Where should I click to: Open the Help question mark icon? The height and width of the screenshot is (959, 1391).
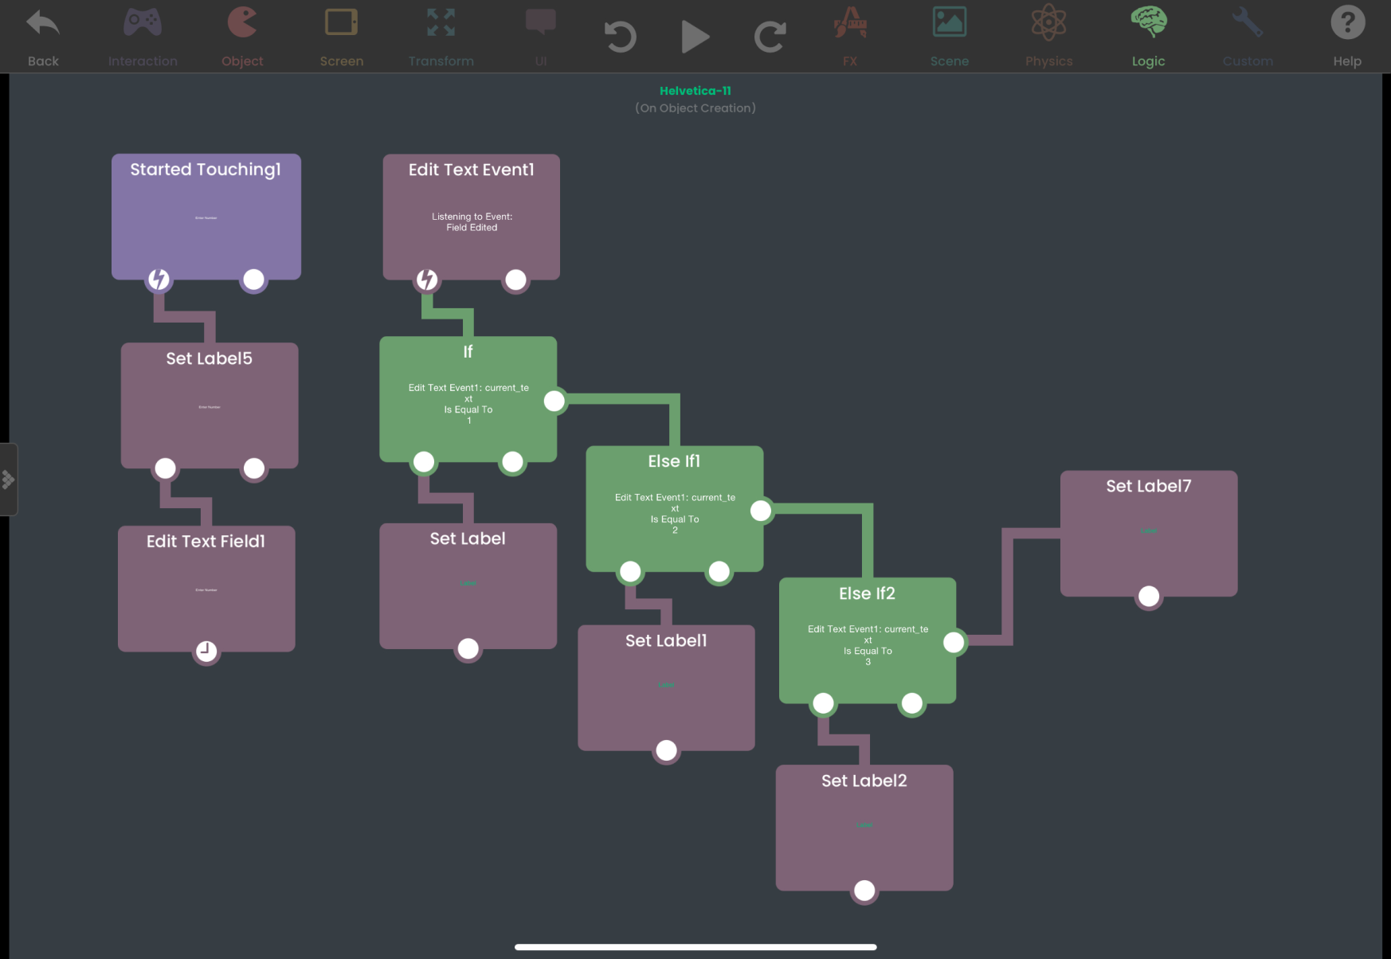click(1347, 24)
